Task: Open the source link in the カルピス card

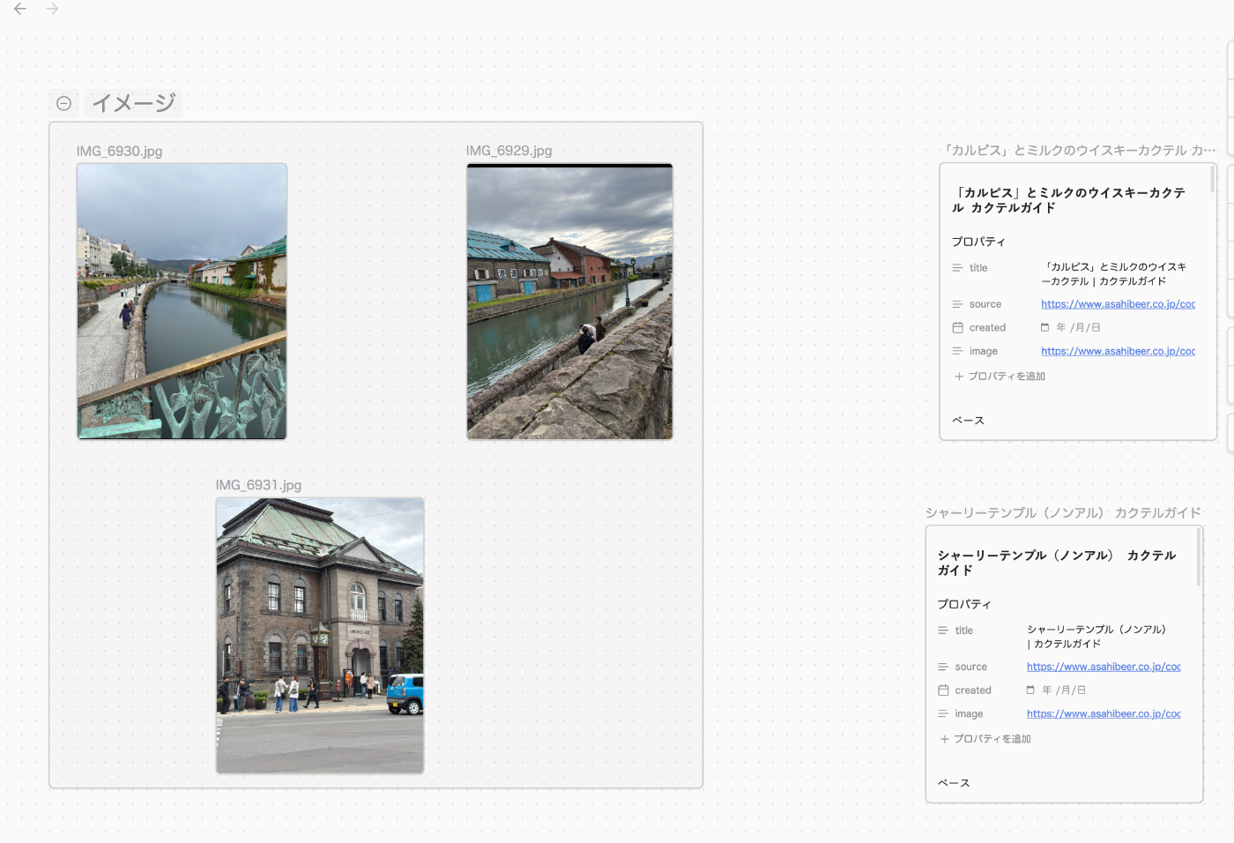Action: coord(1118,304)
